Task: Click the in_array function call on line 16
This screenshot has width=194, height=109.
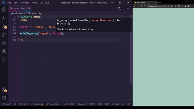Action: (x=32, y=33)
